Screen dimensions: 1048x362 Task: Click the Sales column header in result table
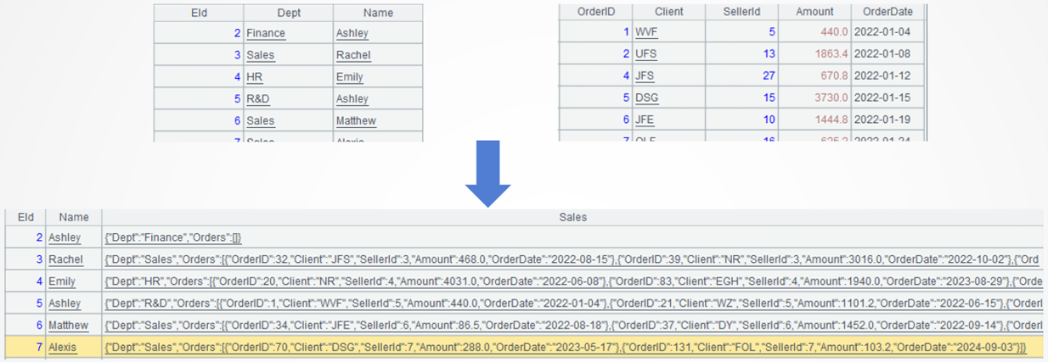[572, 217]
